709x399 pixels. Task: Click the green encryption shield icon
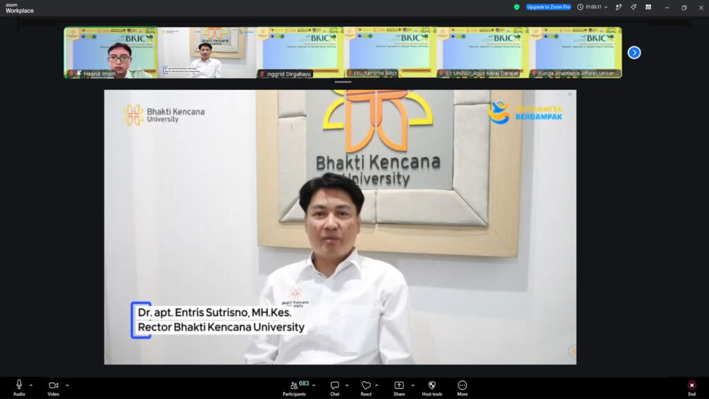517,7
